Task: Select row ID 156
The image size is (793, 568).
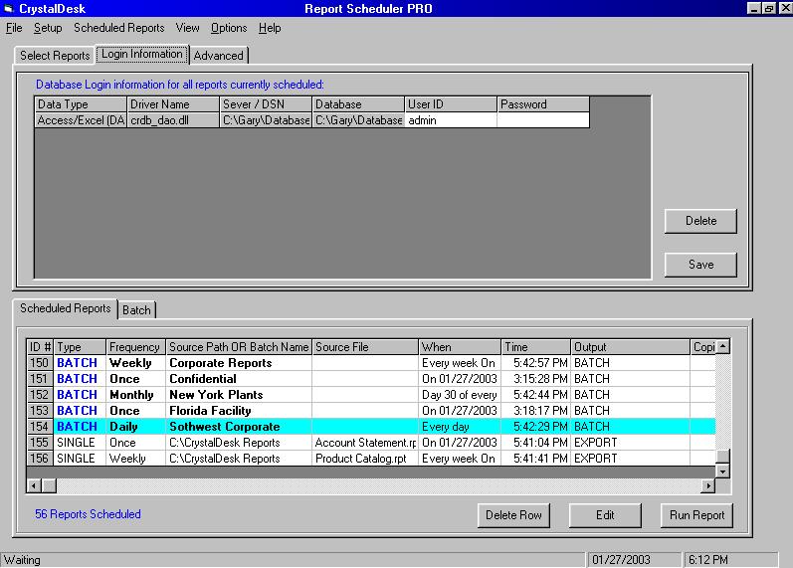Action: [40, 459]
